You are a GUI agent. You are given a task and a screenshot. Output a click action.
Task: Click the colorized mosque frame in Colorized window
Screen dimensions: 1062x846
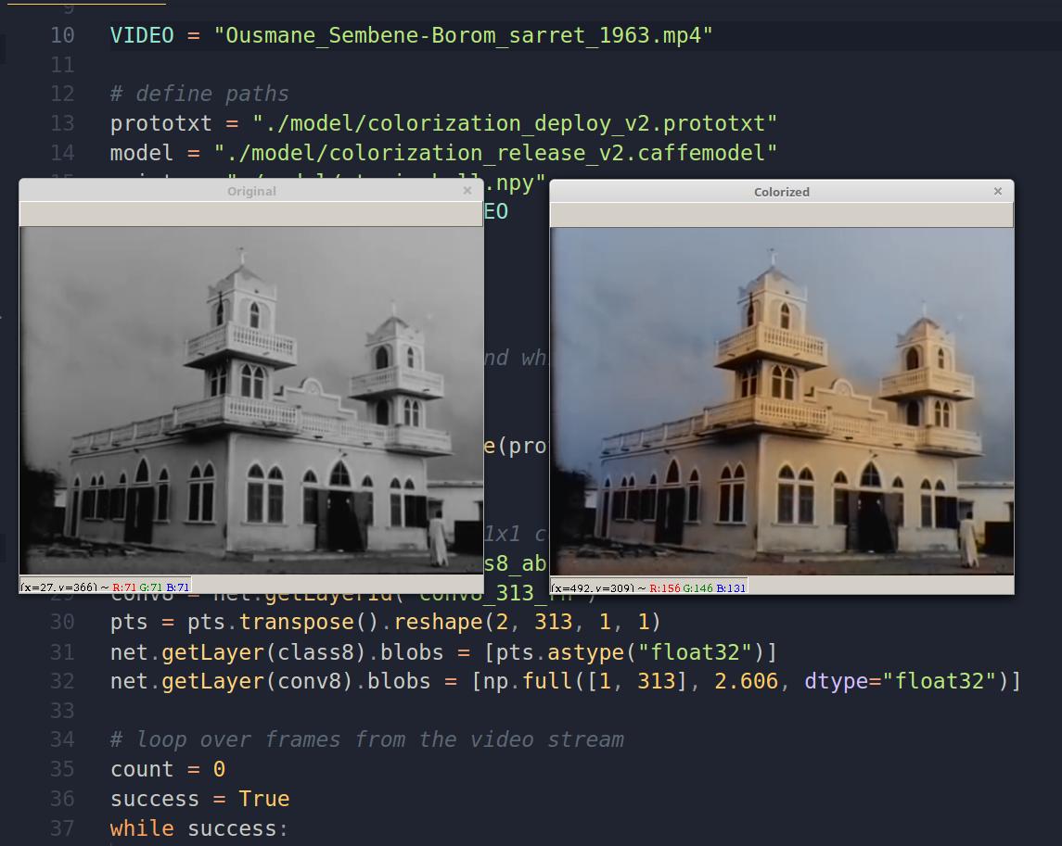tap(782, 400)
